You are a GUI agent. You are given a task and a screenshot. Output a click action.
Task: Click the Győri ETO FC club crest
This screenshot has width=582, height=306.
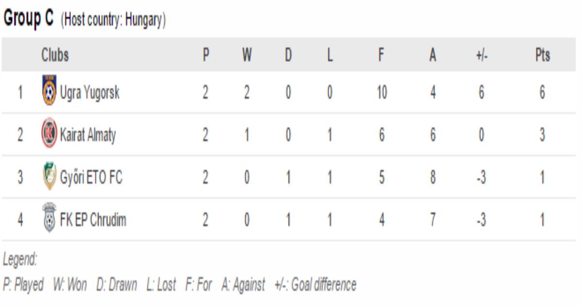pyautogui.click(x=49, y=177)
